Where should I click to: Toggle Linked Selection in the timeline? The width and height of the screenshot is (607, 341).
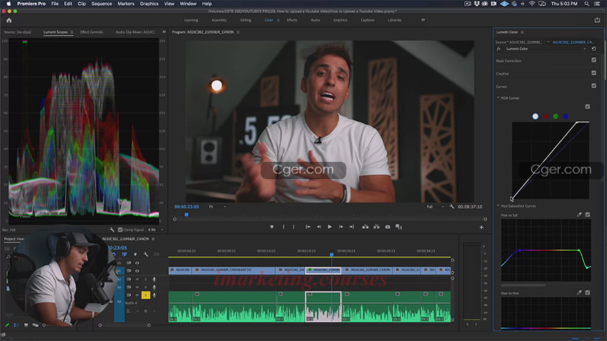(x=124, y=254)
